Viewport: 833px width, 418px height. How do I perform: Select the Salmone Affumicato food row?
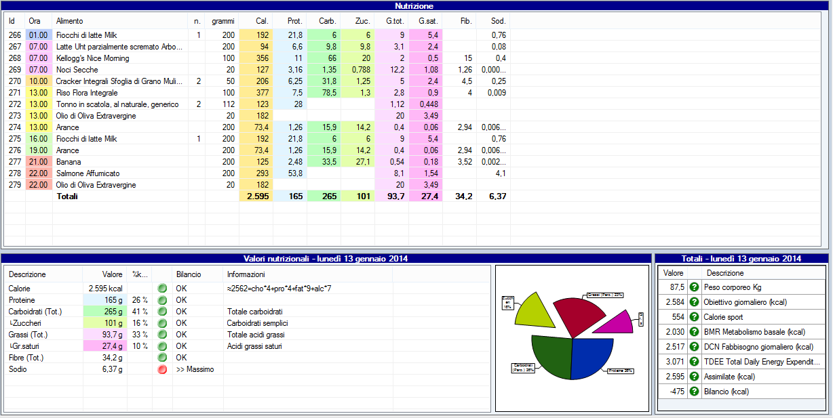pos(88,173)
